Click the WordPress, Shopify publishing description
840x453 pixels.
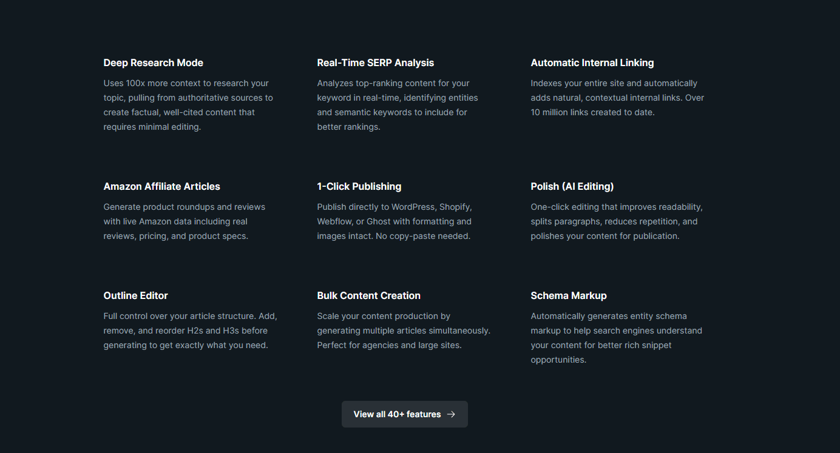[395, 221]
